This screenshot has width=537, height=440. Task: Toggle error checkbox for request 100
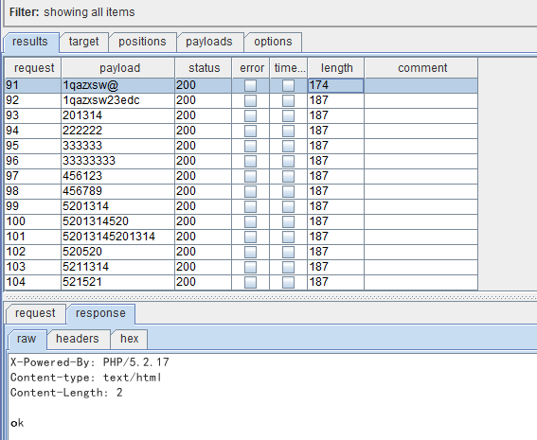(251, 221)
